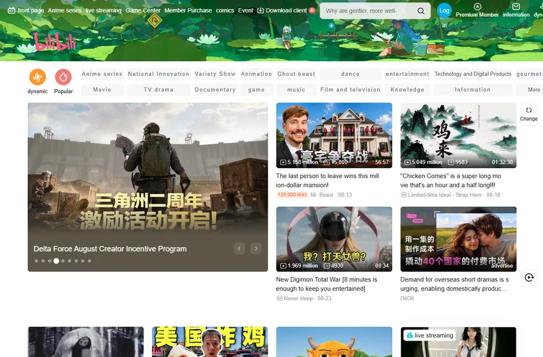Select National Innovation category

pos(159,74)
